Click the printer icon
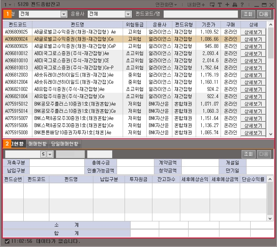This screenshot has height=247, width=277. click(x=234, y=5)
